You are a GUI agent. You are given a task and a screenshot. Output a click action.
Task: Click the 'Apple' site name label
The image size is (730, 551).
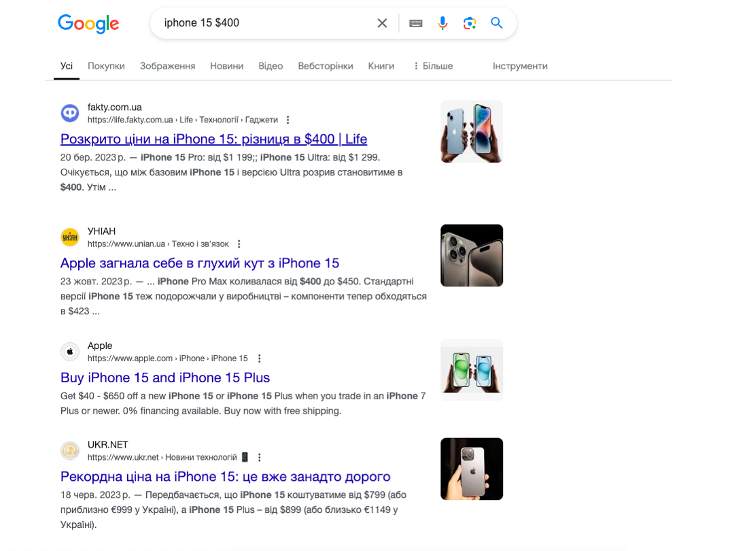100,346
